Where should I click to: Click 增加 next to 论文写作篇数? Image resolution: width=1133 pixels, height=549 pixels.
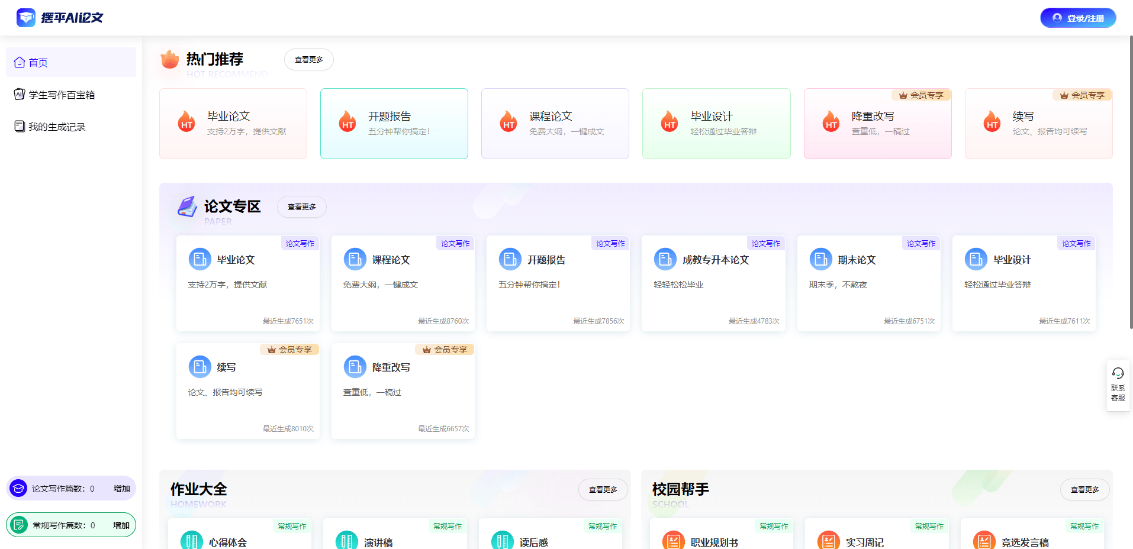(122, 488)
